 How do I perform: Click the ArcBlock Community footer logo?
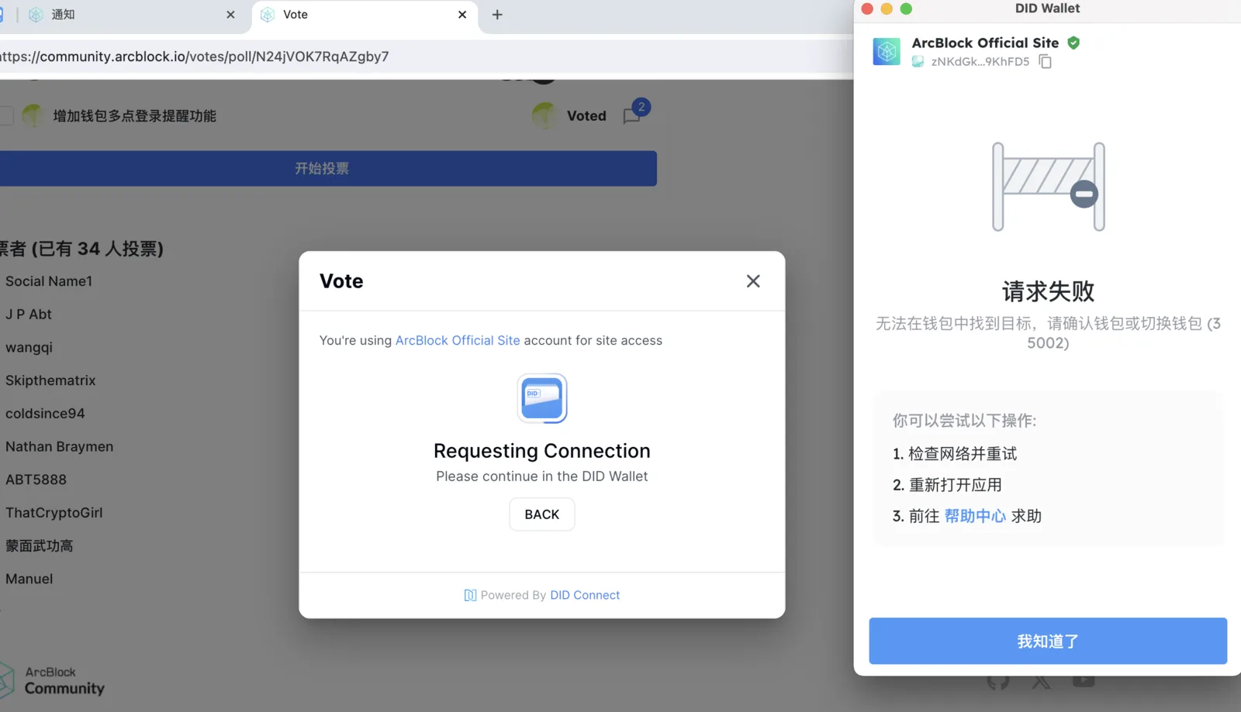[53, 680]
